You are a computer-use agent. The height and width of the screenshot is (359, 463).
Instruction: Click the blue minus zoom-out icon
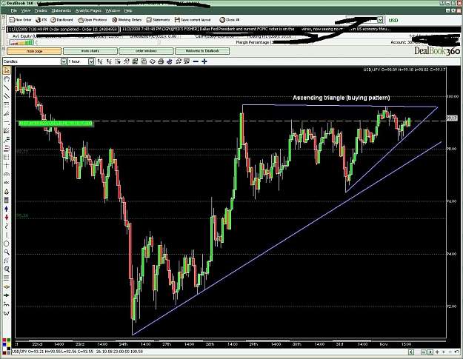coord(196,61)
